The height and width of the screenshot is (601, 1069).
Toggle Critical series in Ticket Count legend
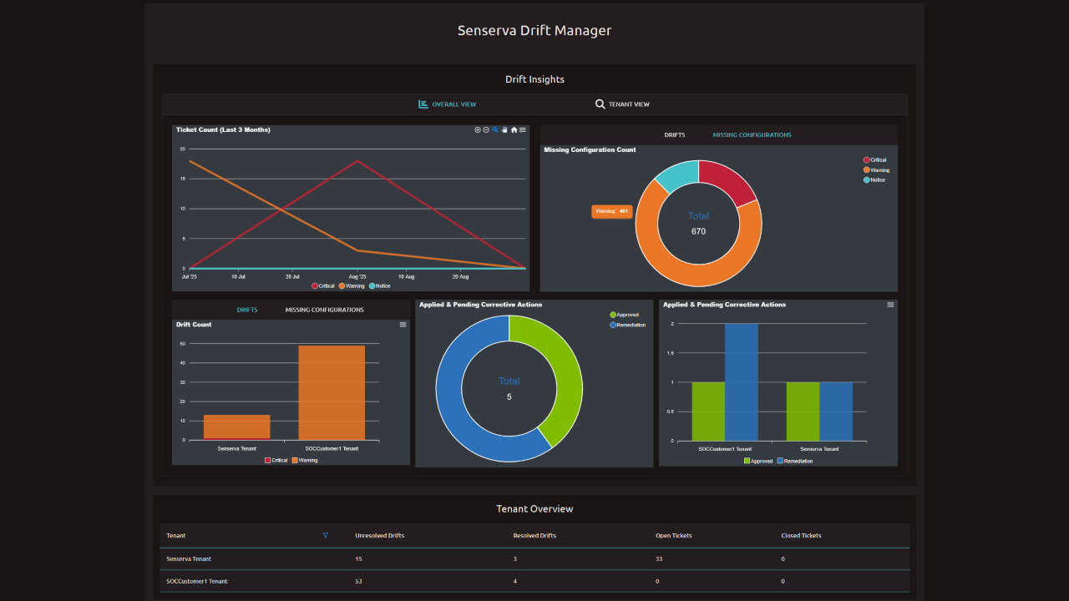(322, 286)
